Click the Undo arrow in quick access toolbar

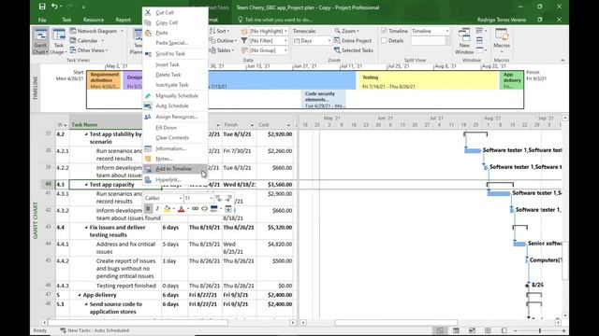tap(54, 7)
